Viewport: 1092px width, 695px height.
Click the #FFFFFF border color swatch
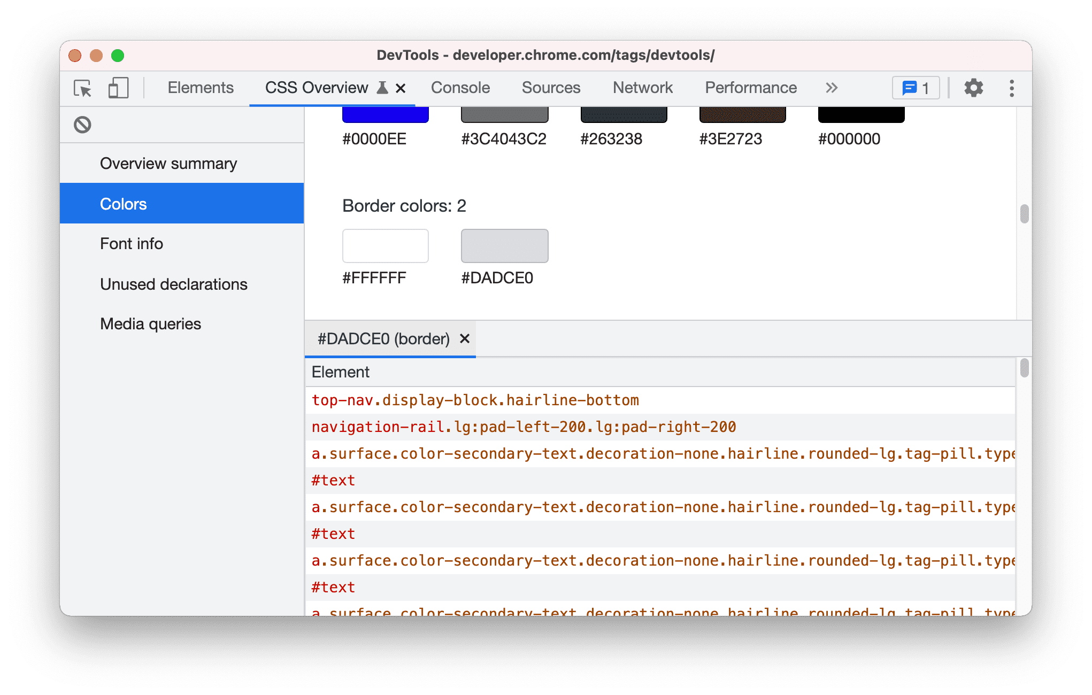coord(386,245)
